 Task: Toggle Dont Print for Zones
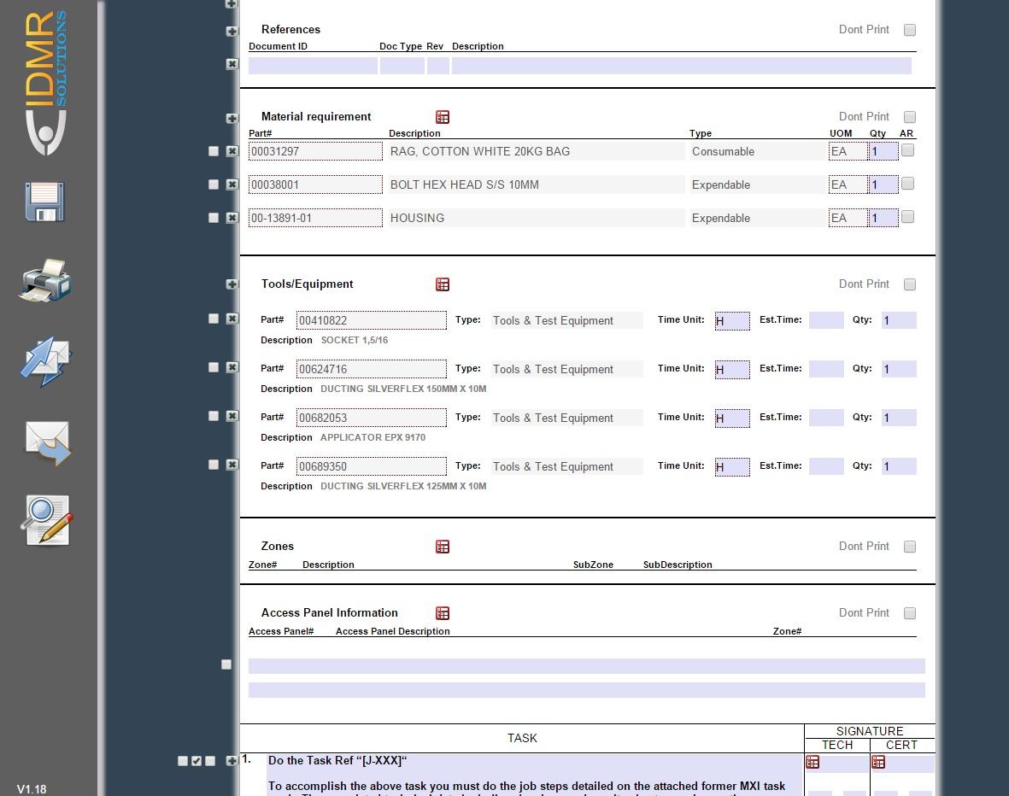tap(909, 547)
